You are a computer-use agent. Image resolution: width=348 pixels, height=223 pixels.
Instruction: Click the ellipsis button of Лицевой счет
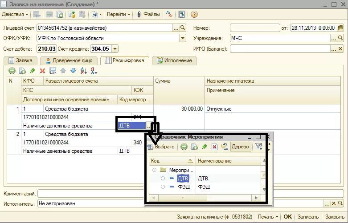tap(176, 28)
